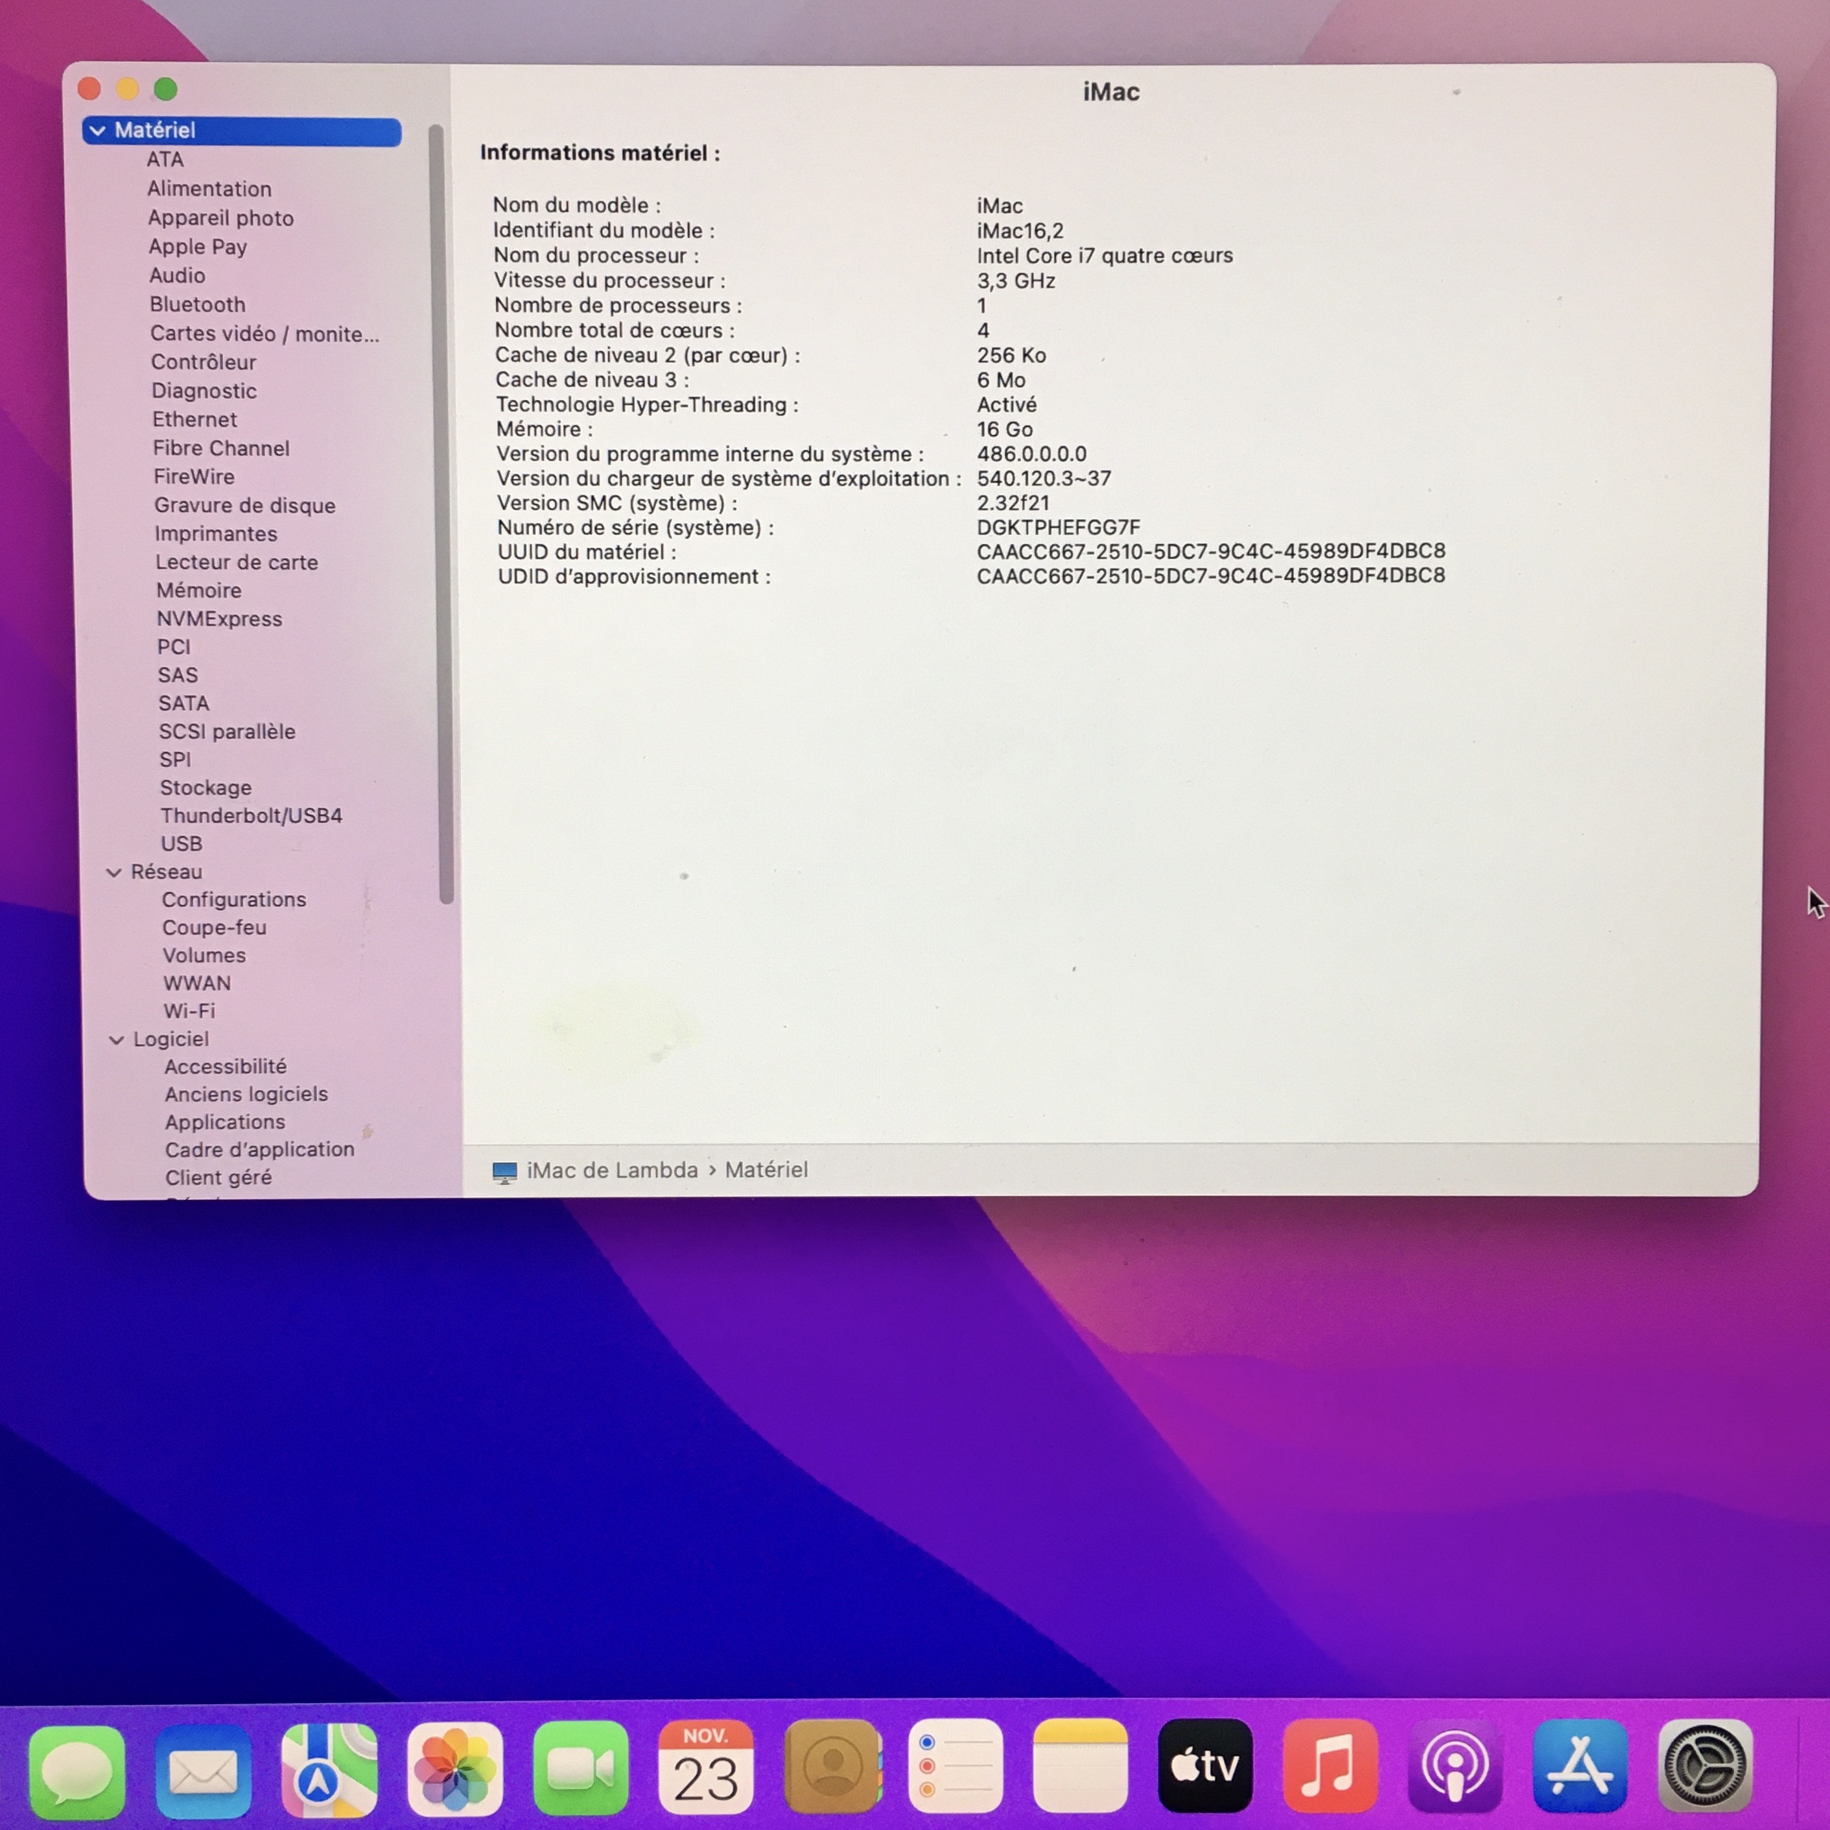Select Volumes under Réseau
Viewport: 1830px width, 1830px height.
205,956
